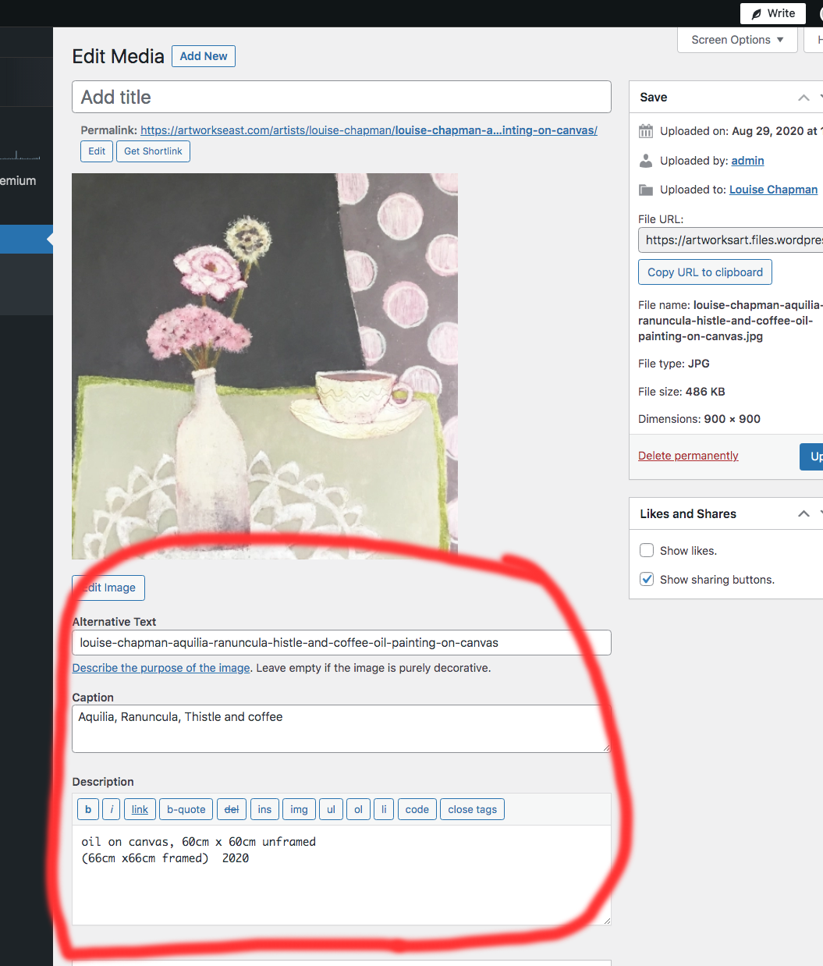823x966 pixels.
Task: Enable the Show likes checkbox
Action: point(647,550)
